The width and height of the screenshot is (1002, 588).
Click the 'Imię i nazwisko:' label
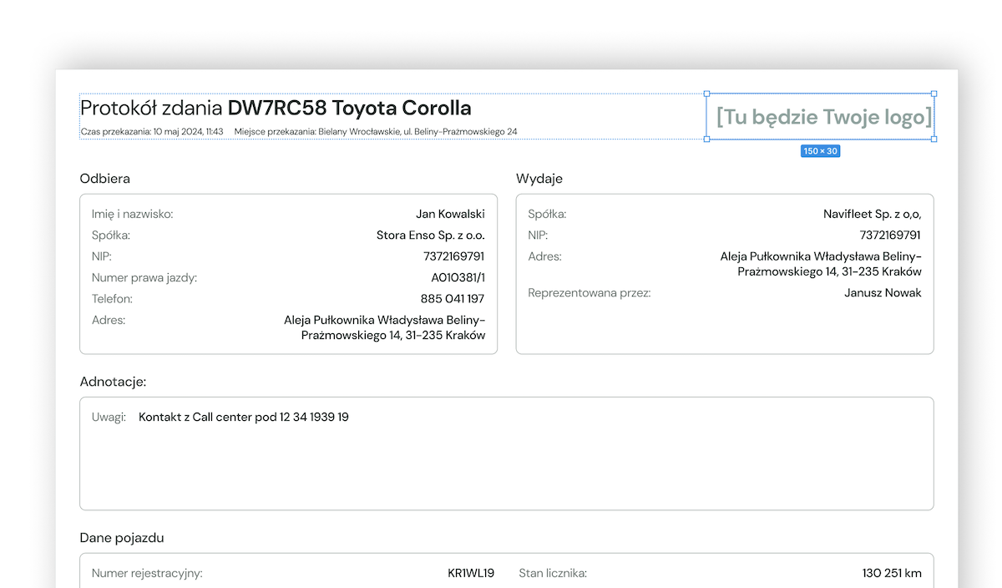point(133,214)
